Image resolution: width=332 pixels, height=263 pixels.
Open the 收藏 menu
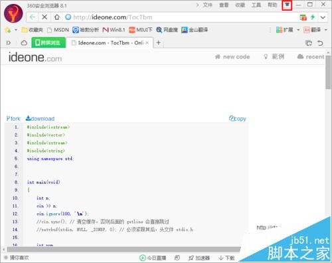[x=240, y=5]
